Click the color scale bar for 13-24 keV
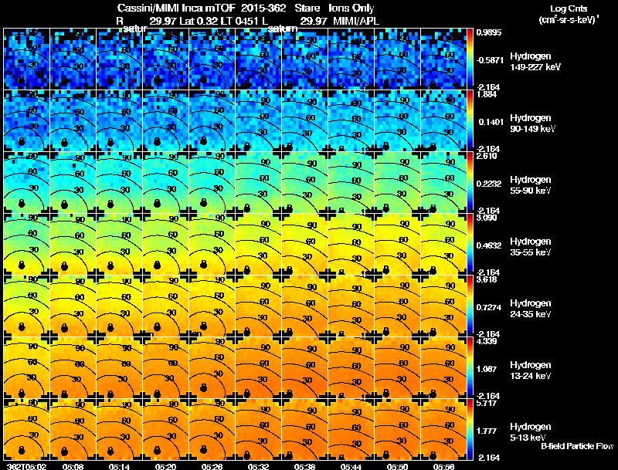The width and height of the screenshot is (618, 470). [470, 368]
